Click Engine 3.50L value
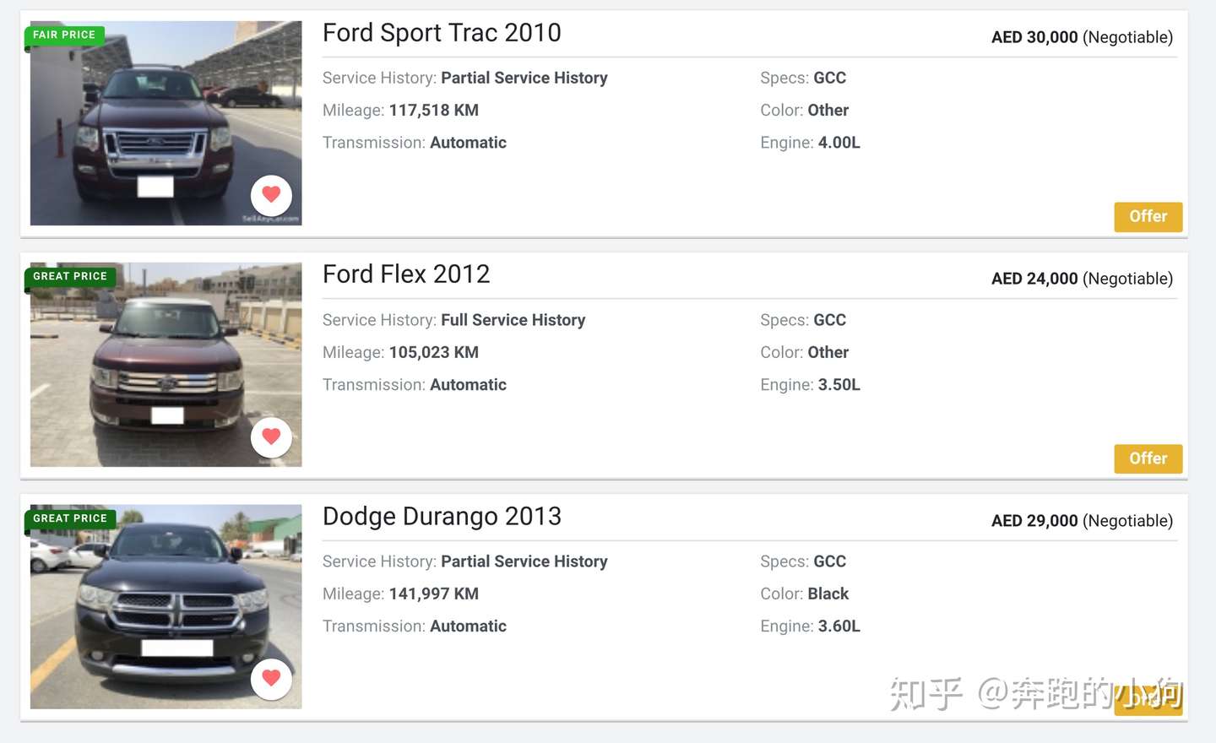Screen dimensions: 1216x743 point(839,385)
